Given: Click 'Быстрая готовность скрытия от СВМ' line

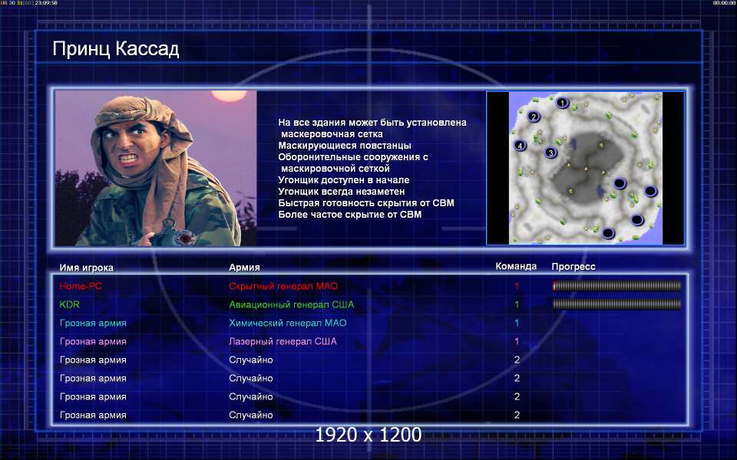Looking at the screenshot, I should (x=366, y=202).
